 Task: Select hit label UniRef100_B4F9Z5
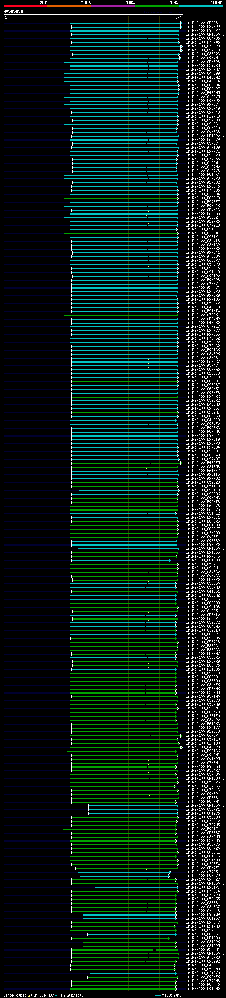pos(203,463)
